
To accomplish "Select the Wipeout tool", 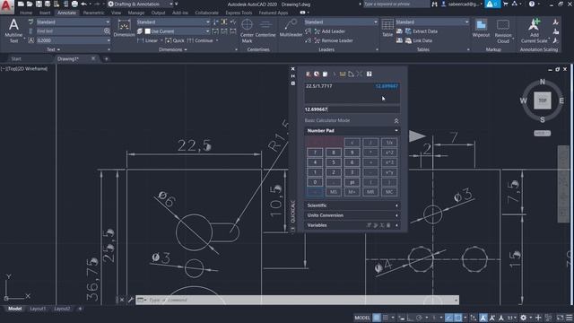I will 481,29.
